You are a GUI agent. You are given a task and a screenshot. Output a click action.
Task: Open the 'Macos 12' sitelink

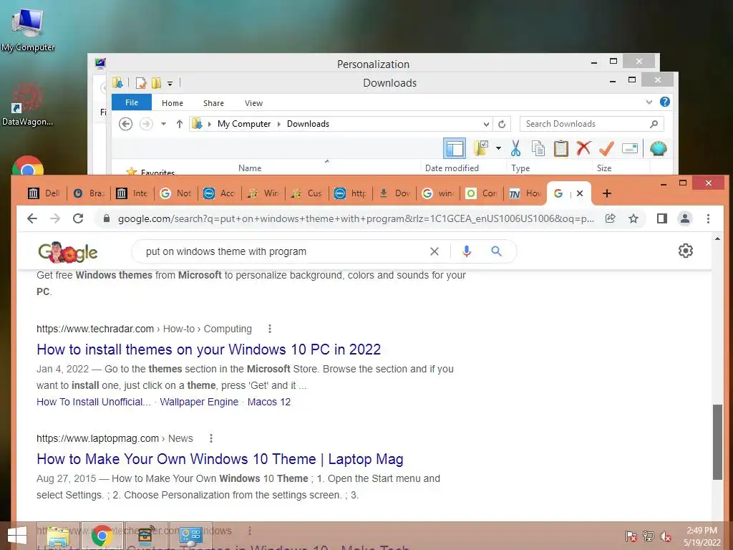coord(269,402)
